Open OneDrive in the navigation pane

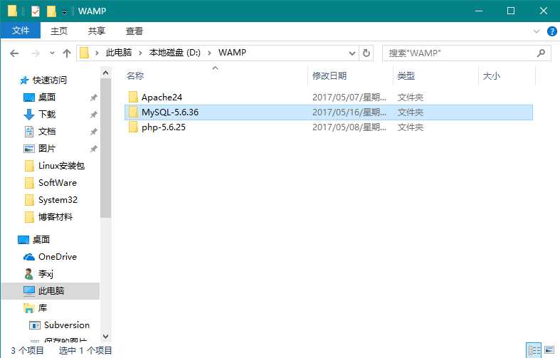pos(57,257)
